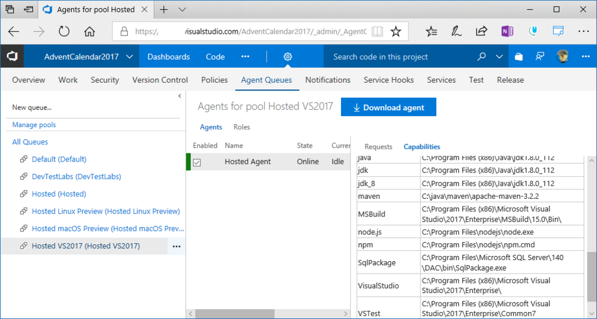Screen dimensions: 597x319
Task: Open header ellipsis menu after avatar
Action: coord(585,57)
